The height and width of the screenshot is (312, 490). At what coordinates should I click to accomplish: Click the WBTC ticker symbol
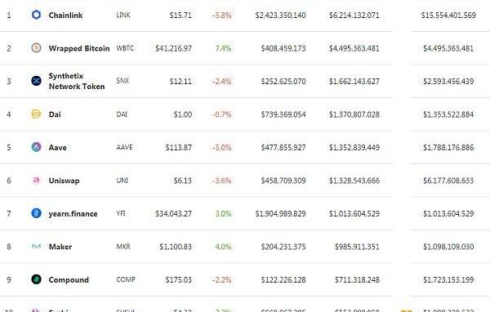(125, 48)
